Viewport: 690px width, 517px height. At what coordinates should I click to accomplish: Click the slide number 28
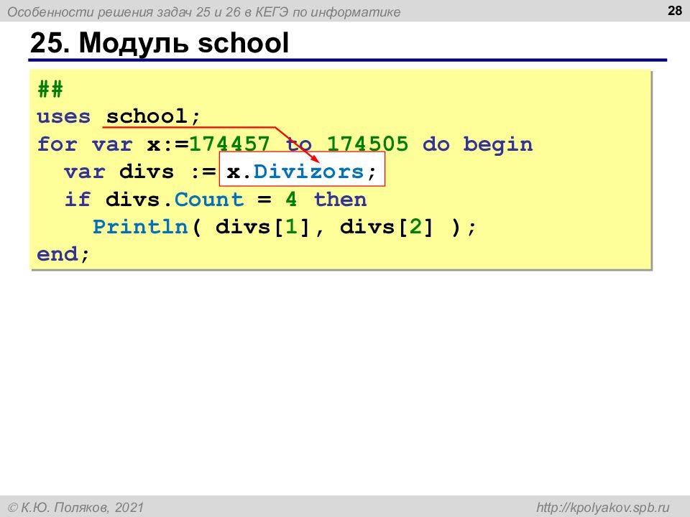tap(675, 11)
